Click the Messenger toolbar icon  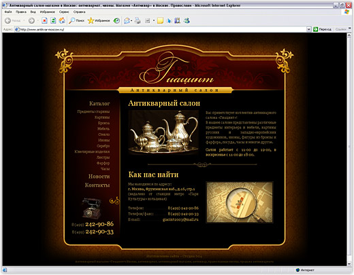point(187,20)
